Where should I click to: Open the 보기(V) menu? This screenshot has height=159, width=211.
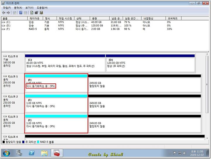click(30, 8)
